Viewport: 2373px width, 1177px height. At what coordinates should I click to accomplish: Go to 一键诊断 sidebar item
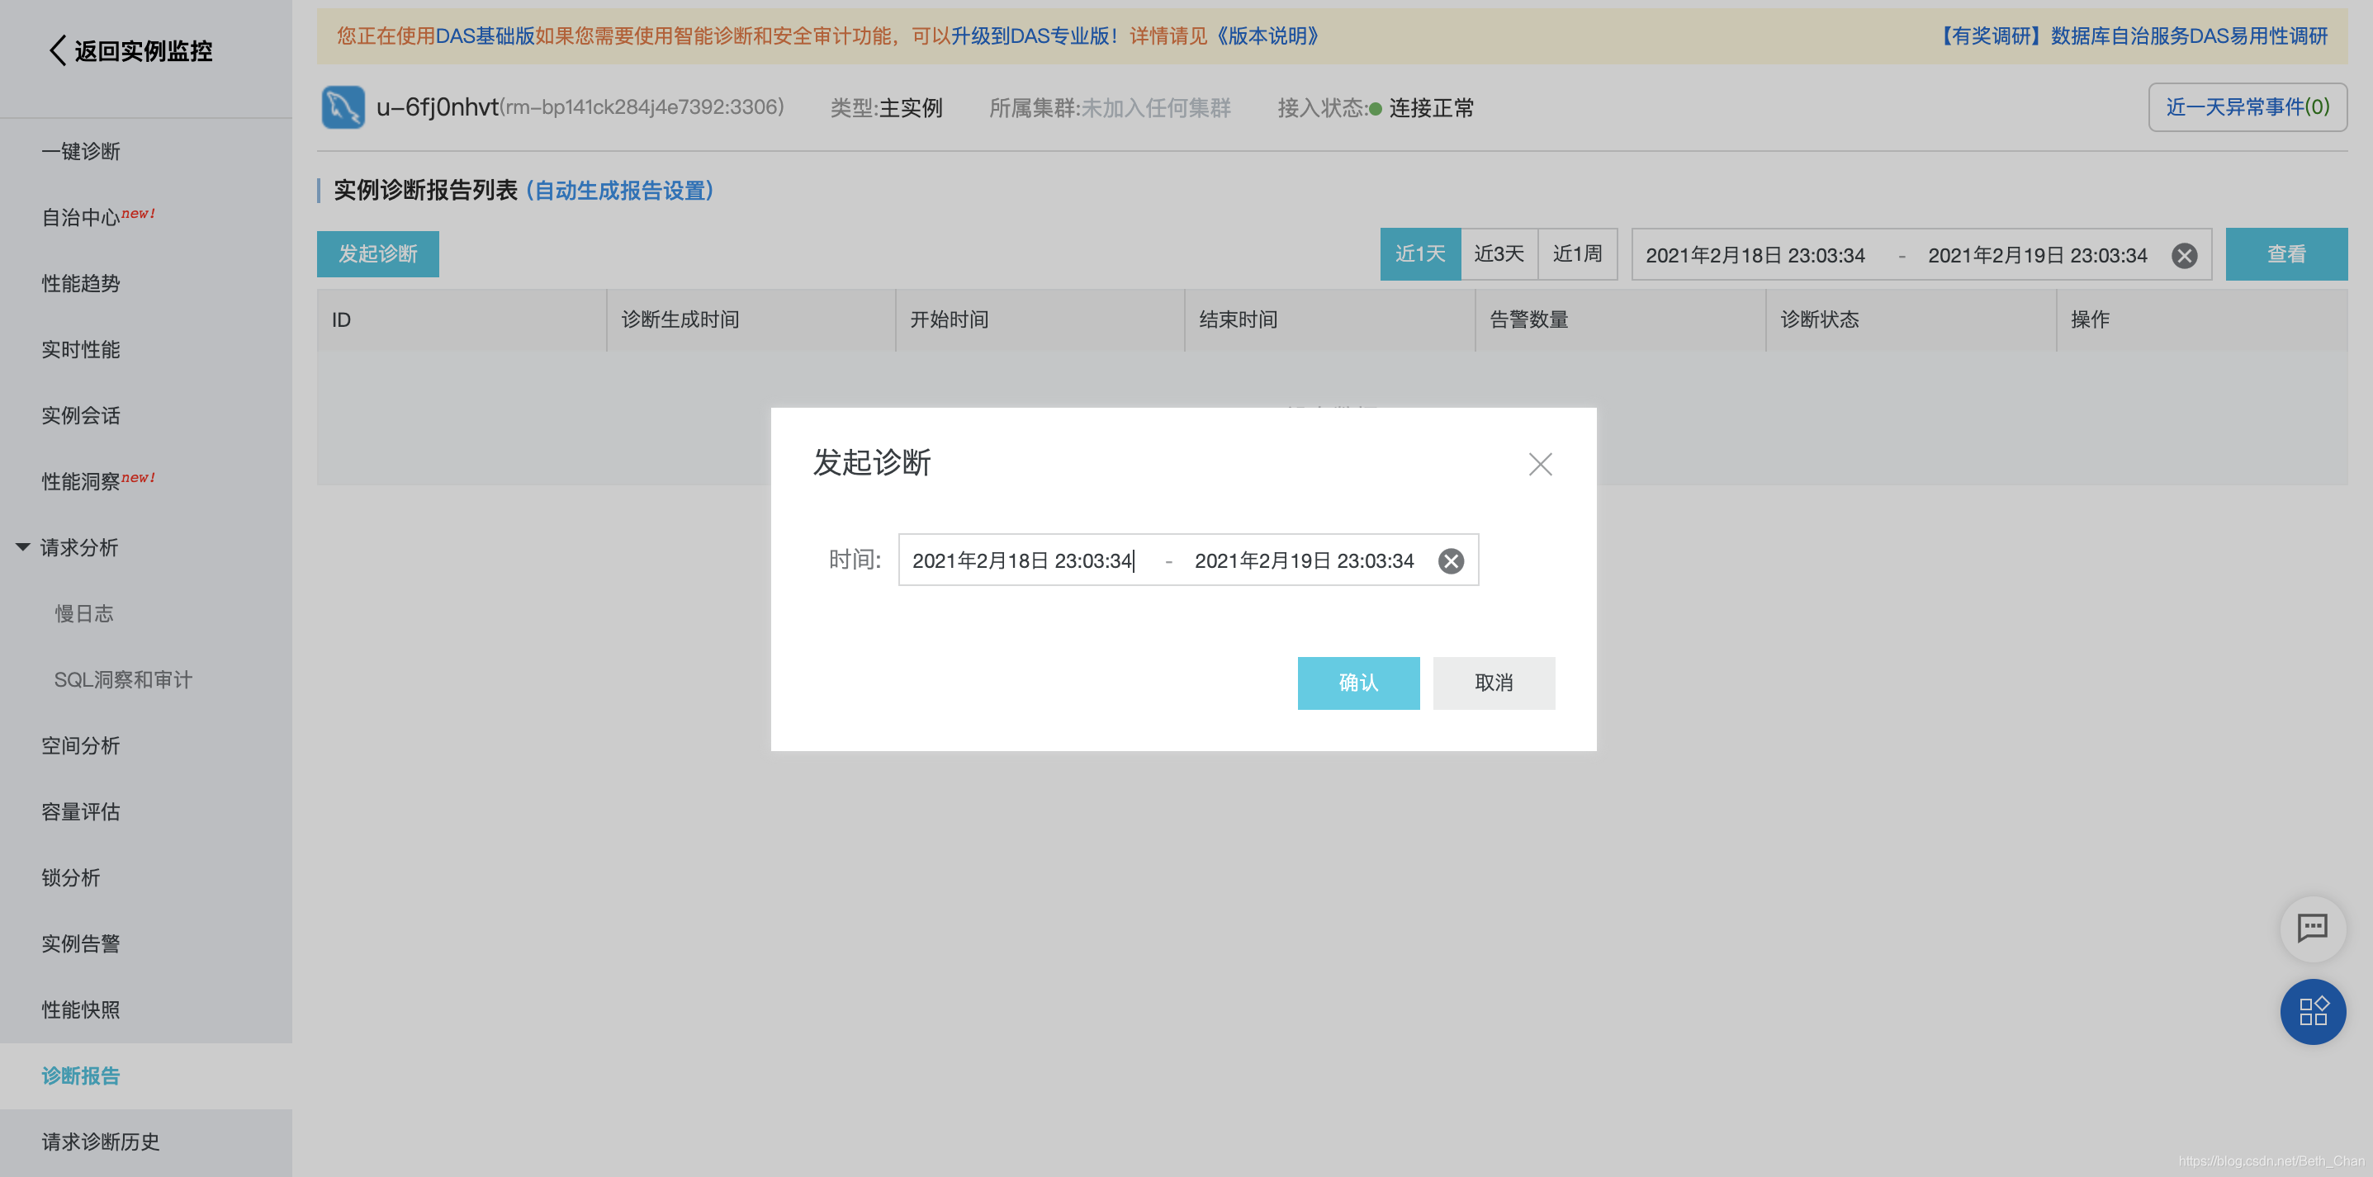(81, 151)
